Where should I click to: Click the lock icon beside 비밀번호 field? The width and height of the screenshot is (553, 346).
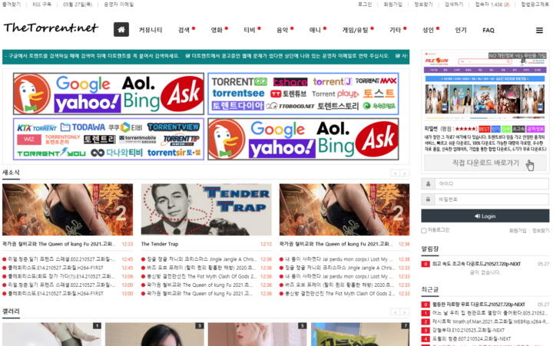coord(428,199)
